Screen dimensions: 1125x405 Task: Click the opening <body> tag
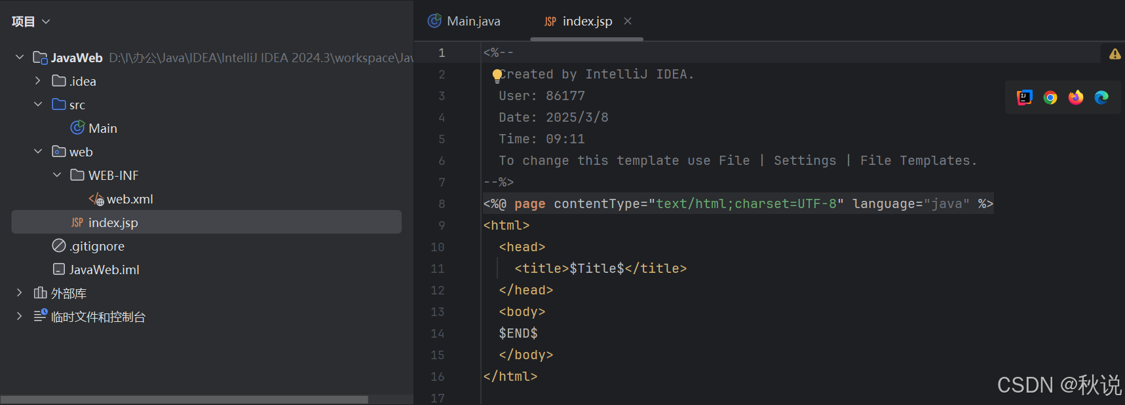522,311
